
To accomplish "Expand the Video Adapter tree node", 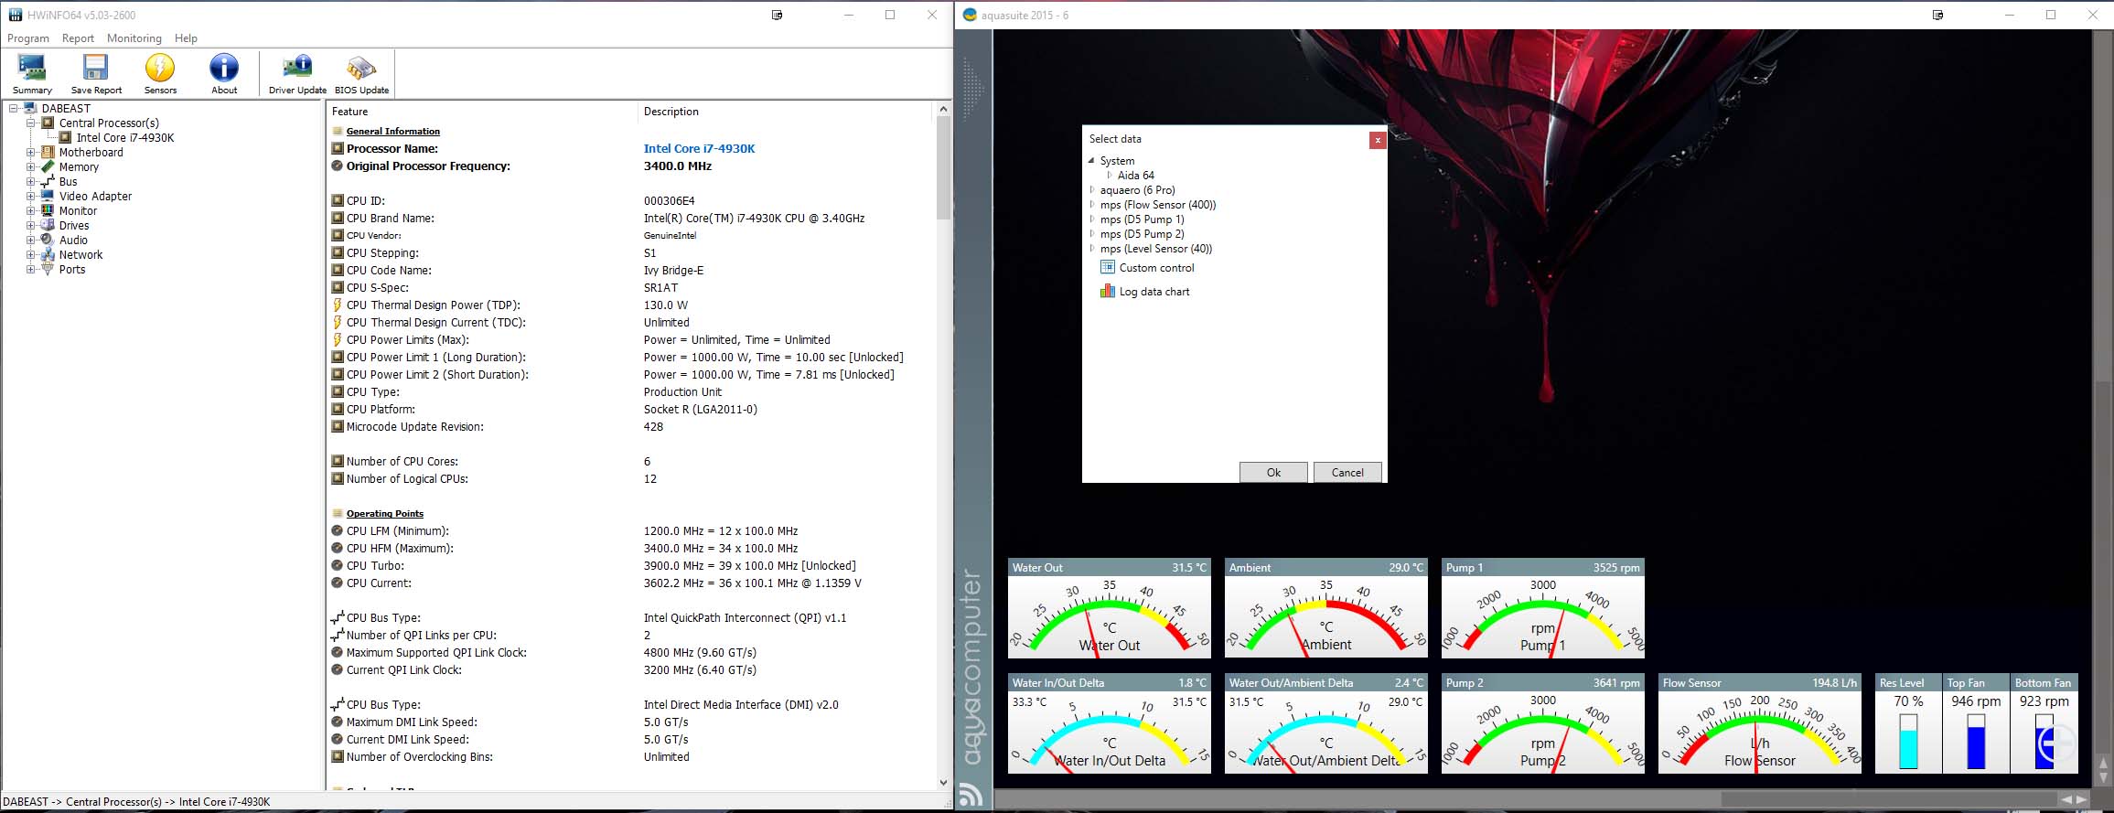I will tap(30, 197).
